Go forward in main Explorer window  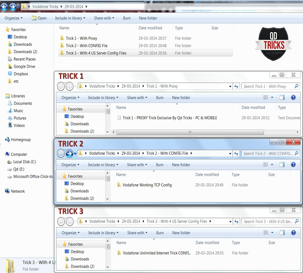pyautogui.click(x=13, y=7)
